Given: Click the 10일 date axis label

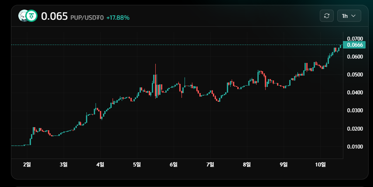Looking at the screenshot, I should tap(320, 164).
